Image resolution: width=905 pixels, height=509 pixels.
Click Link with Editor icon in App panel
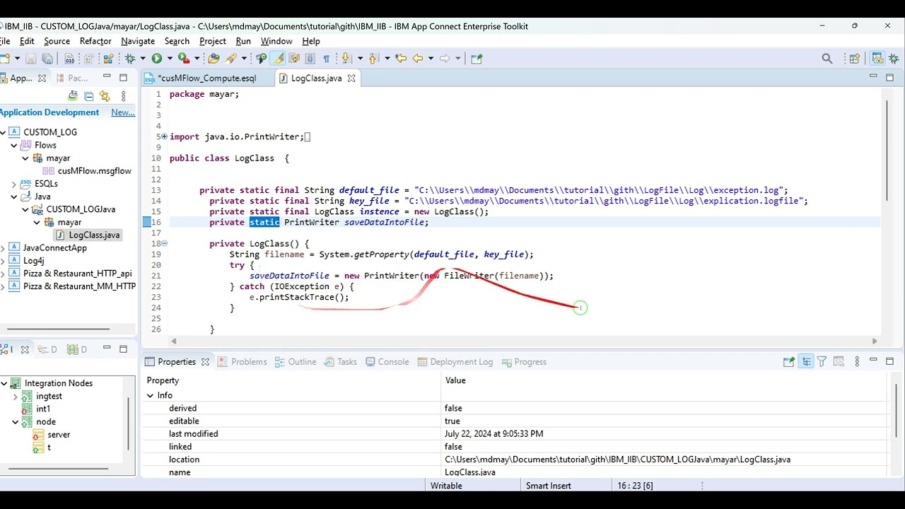(105, 96)
